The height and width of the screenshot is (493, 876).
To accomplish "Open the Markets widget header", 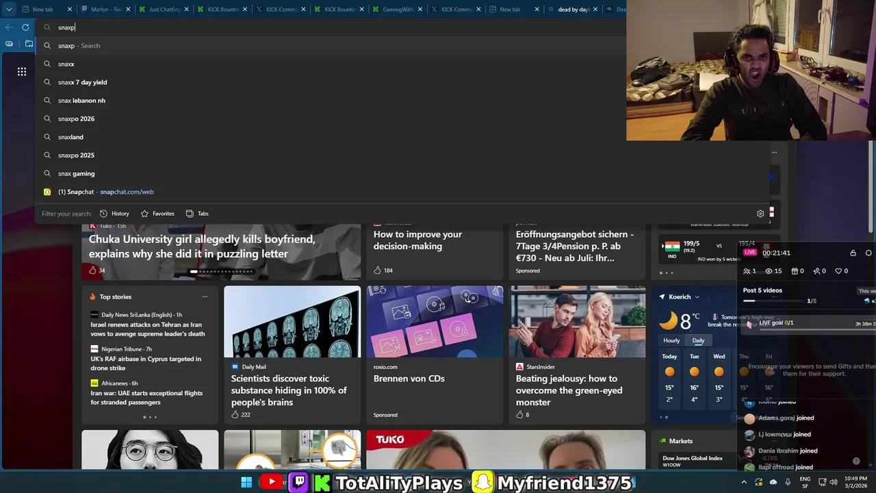I will pos(681,441).
